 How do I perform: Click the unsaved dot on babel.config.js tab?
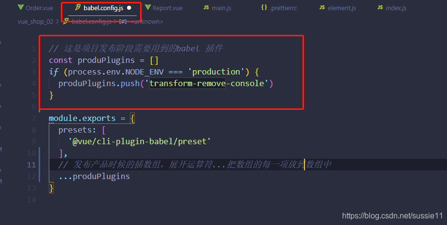[129, 8]
